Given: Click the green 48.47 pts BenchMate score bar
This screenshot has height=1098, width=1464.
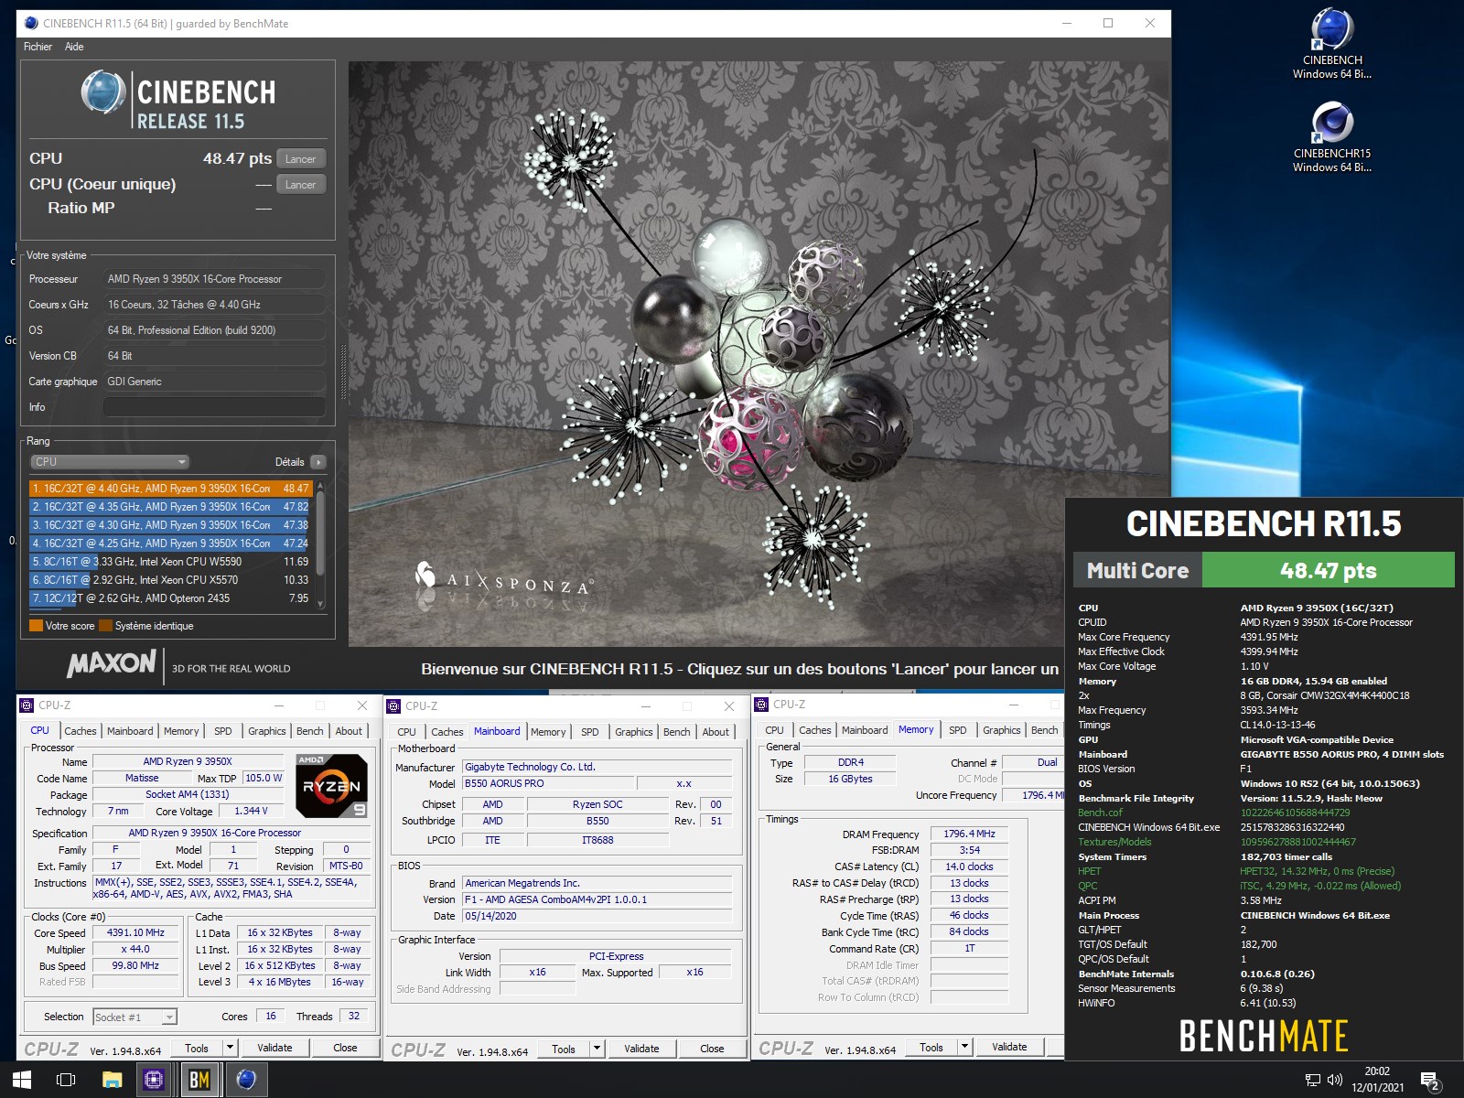Looking at the screenshot, I should (x=1328, y=570).
